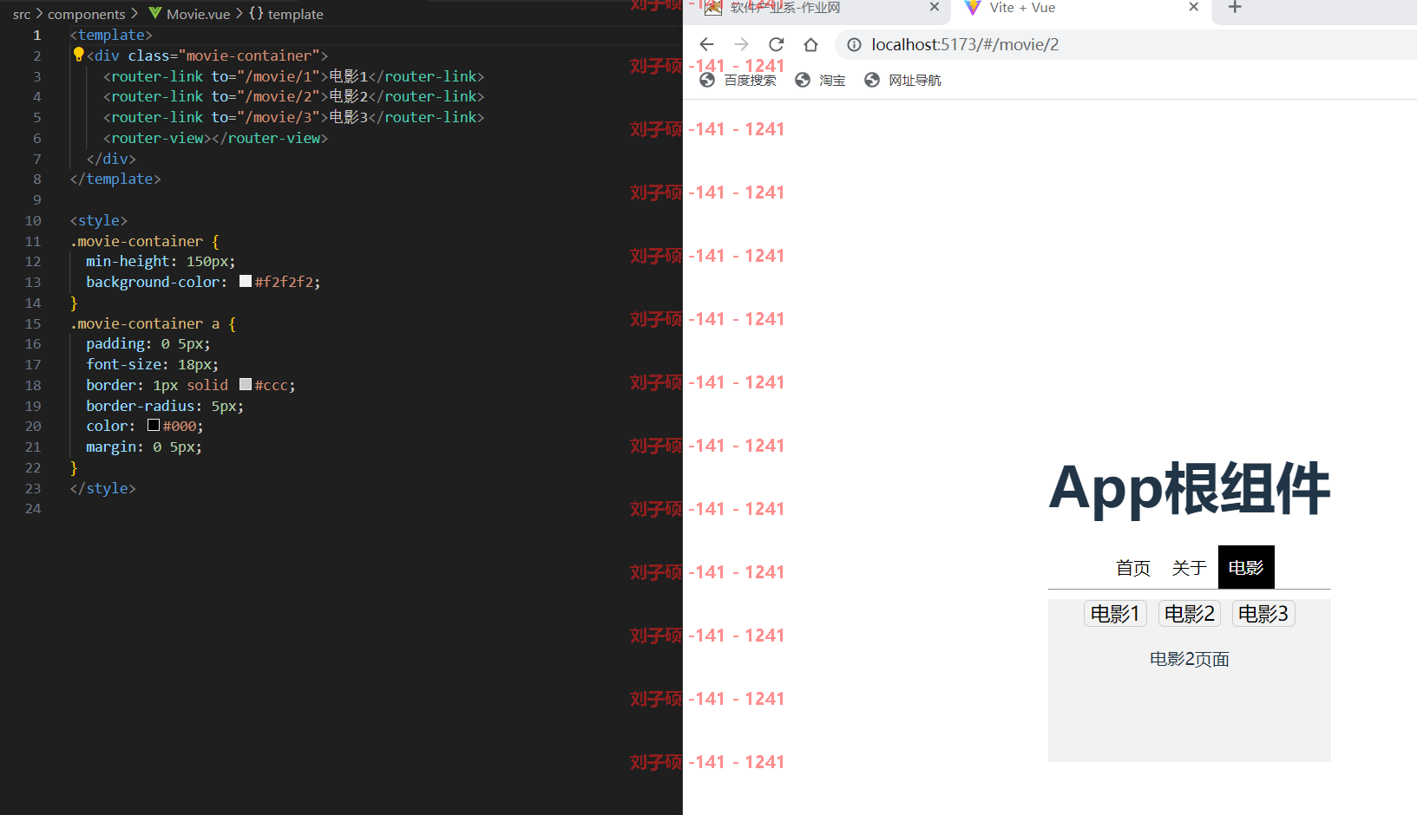Screen dimensions: 1417x815
Task: Select the active 电影 nav tab
Action: point(1246,568)
